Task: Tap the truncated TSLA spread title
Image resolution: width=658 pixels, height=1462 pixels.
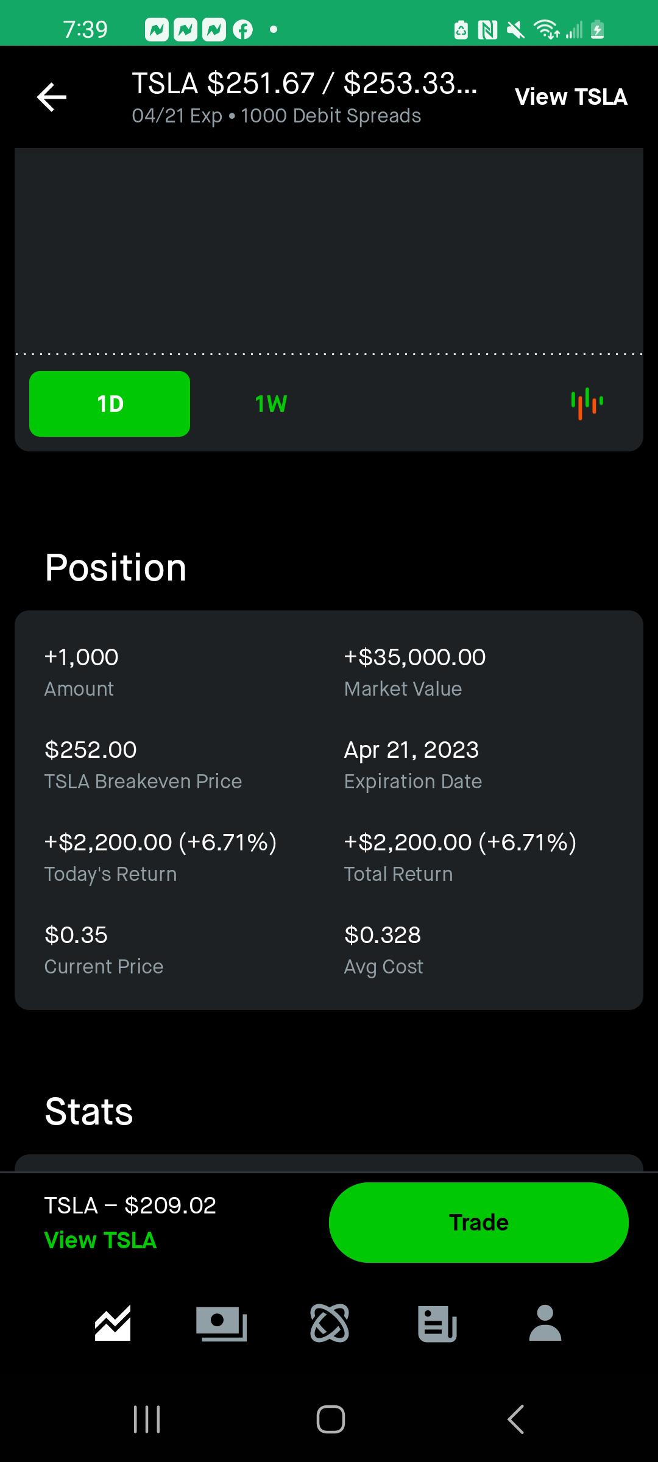Action: click(x=305, y=83)
